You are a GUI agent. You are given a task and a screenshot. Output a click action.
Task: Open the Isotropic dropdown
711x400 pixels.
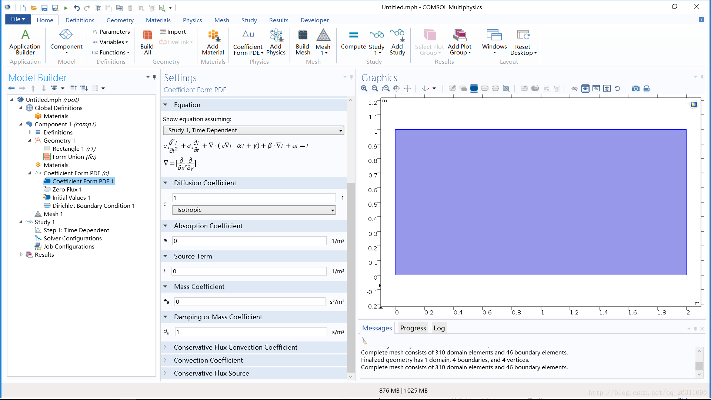254,210
